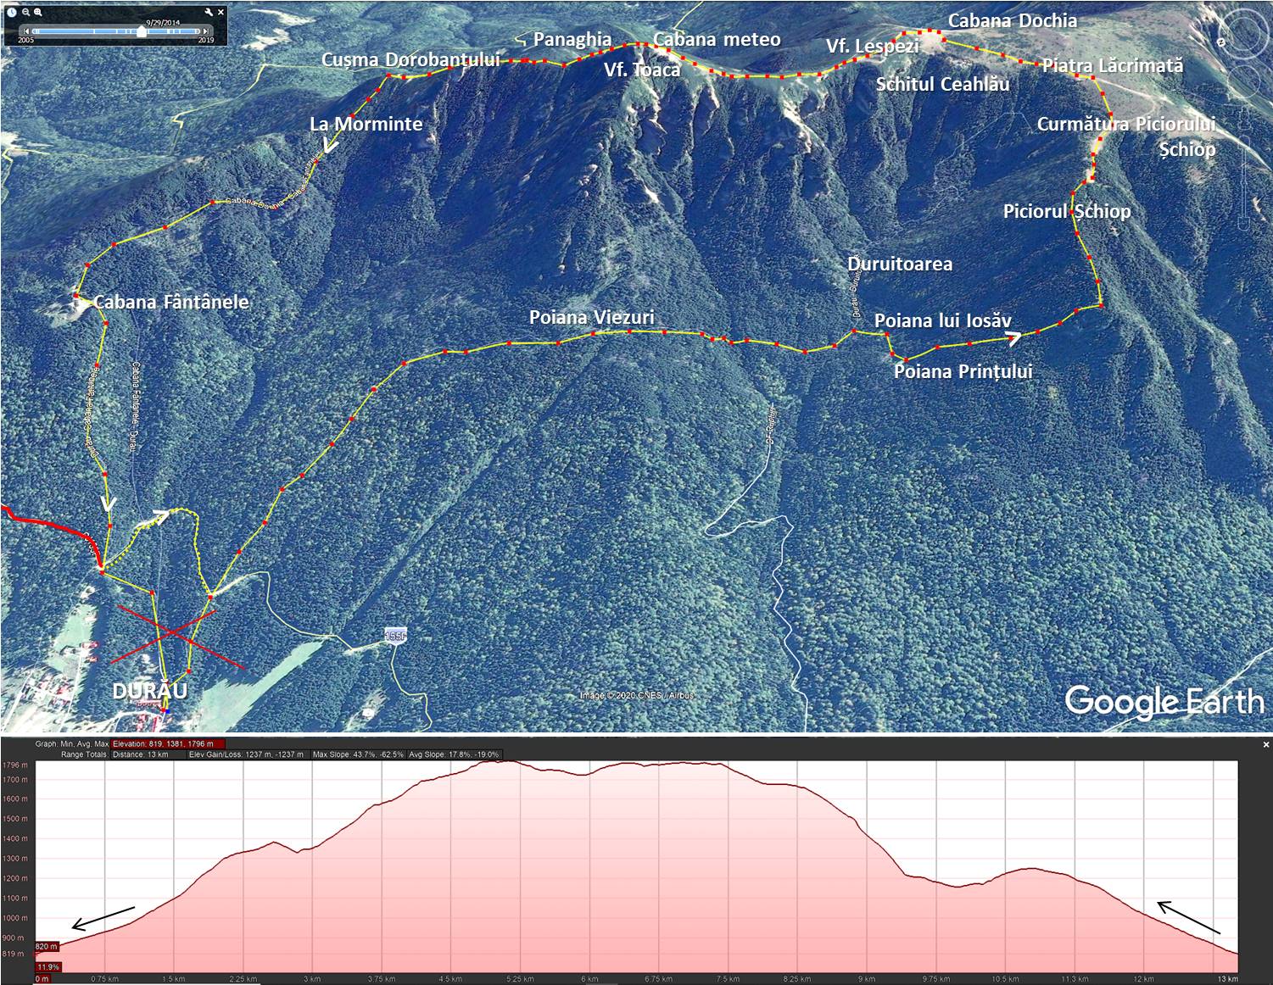Toggle the Elevation graph metric

pos(168,743)
